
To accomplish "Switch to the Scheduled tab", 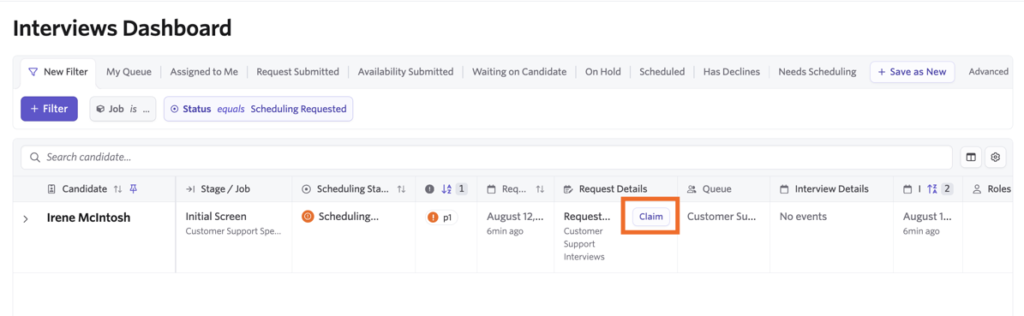I will (662, 72).
